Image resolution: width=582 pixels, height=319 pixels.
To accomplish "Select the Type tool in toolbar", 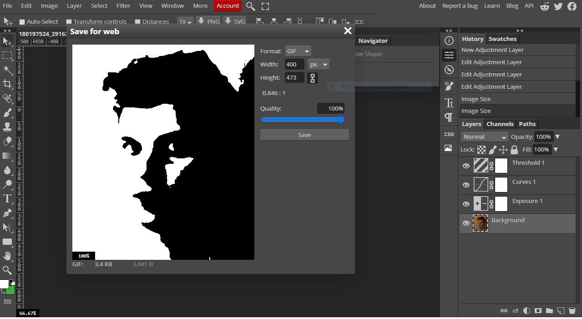I will (7, 199).
